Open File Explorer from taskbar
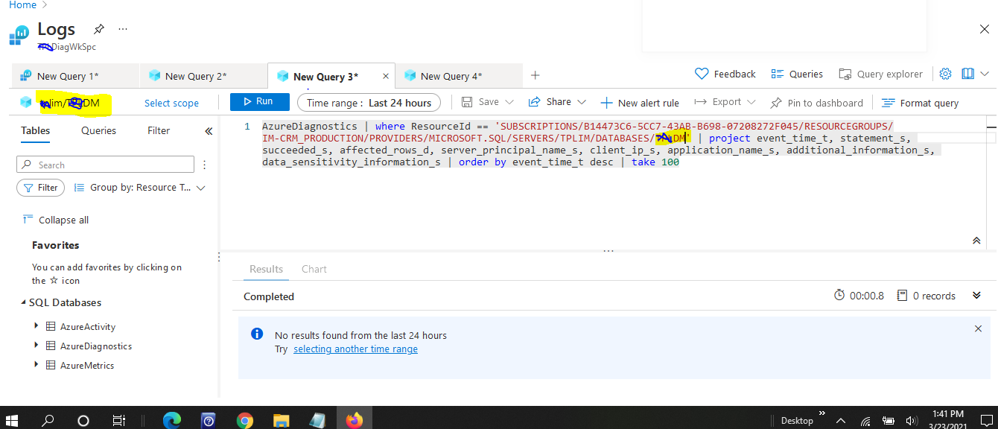The width and height of the screenshot is (998, 429). pyautogui.click(x=281, y=420)
